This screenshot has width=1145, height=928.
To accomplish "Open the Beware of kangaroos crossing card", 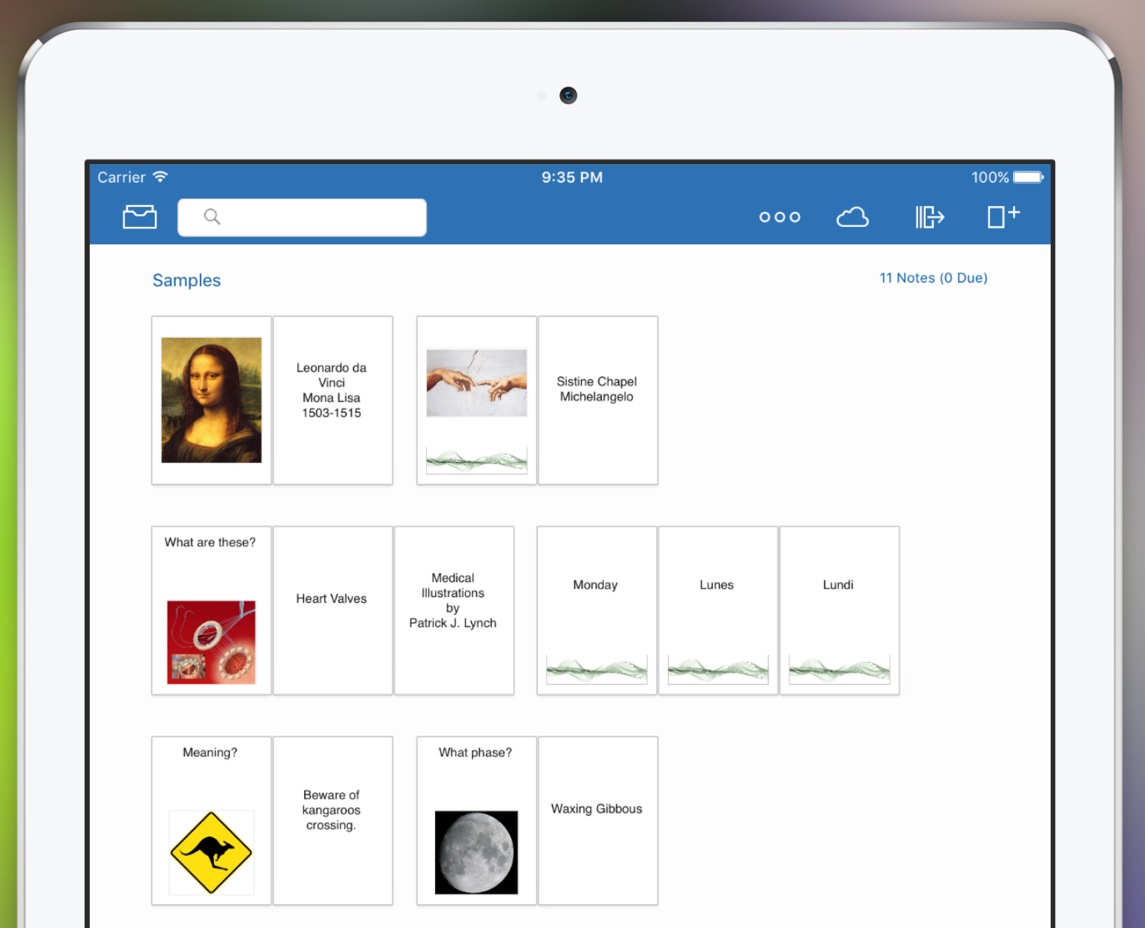I will [x=332, y=821].
